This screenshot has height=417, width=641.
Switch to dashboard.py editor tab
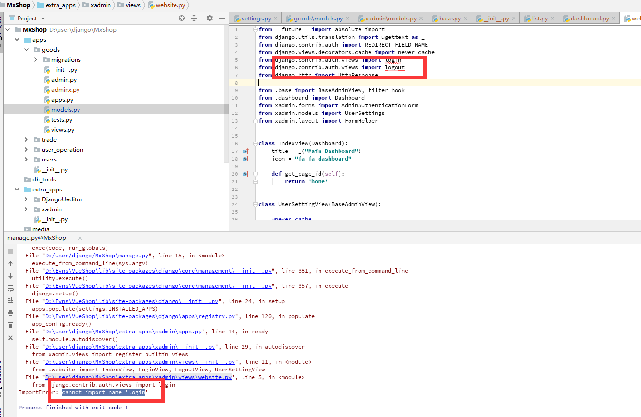pyautogui.click(x=589, y=19)
